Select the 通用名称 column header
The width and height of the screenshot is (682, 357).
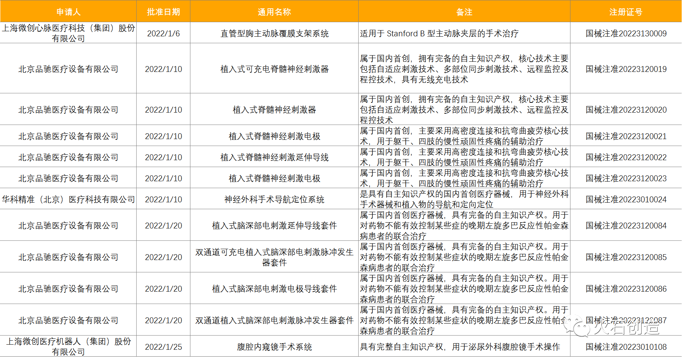pyautogui.click(x=274, y=12)
